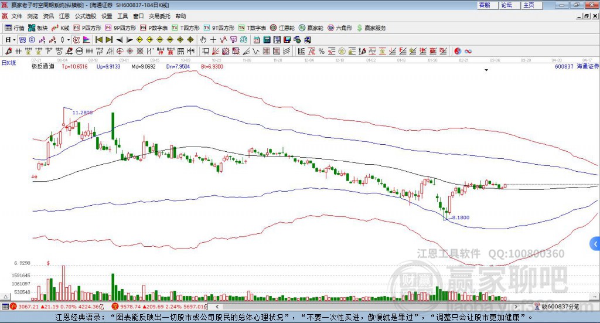Expand the volume panel up-arrow
The width and height of the screenshot is (600, 323).
pyautogui.click(x=5, y=297)
